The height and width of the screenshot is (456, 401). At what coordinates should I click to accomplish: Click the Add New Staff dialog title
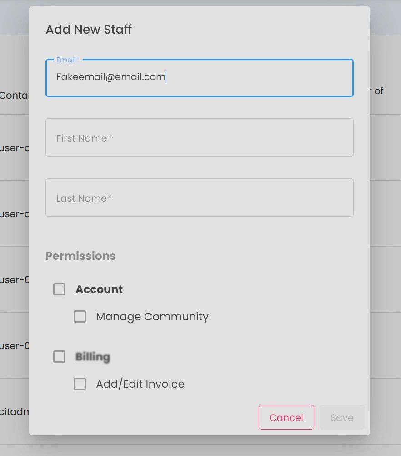pyautogui.click(x=89, y=30)
